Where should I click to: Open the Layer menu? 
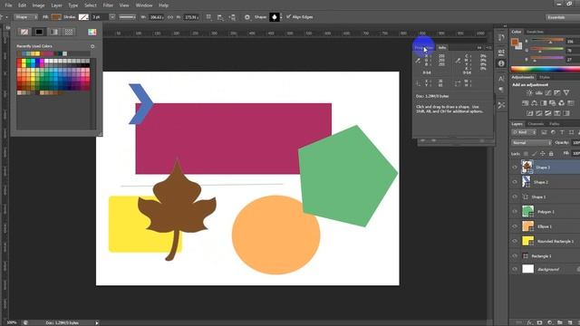[x=56, y=5]
